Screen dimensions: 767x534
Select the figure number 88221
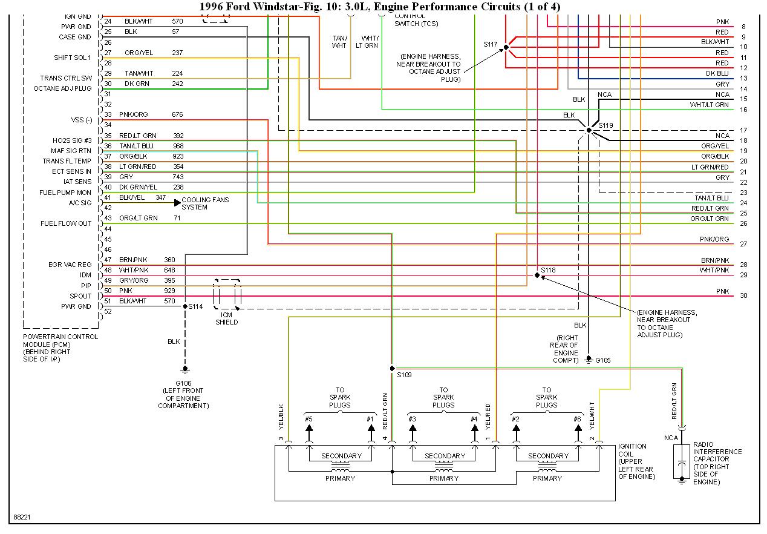22,518
